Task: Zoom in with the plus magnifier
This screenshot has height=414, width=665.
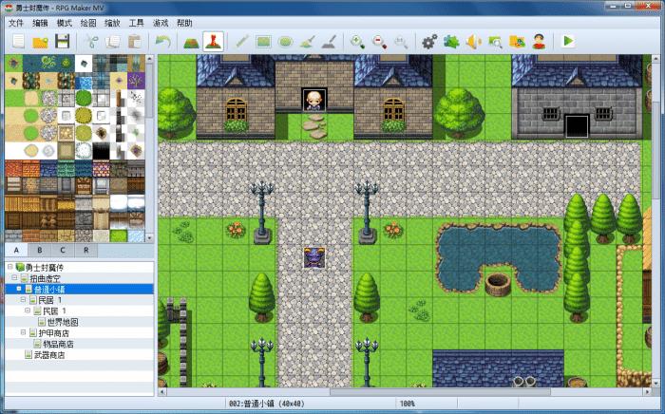Action: point(357,42)
